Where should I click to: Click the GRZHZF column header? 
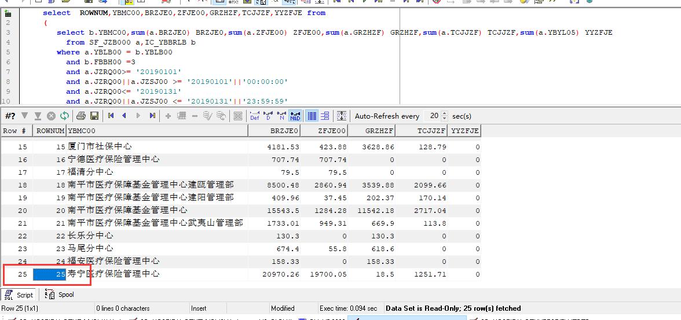[372, 131]
